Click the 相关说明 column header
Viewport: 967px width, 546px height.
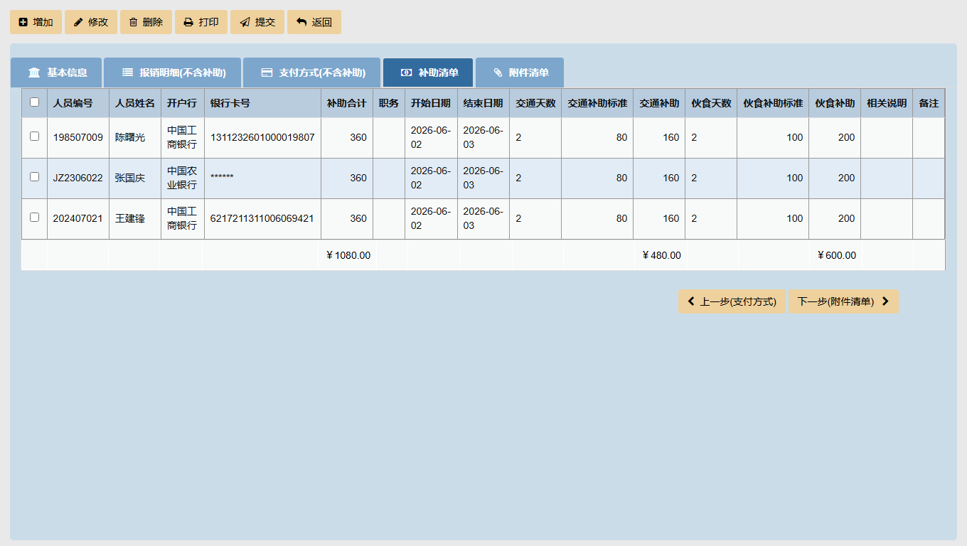tap(887, 103)
